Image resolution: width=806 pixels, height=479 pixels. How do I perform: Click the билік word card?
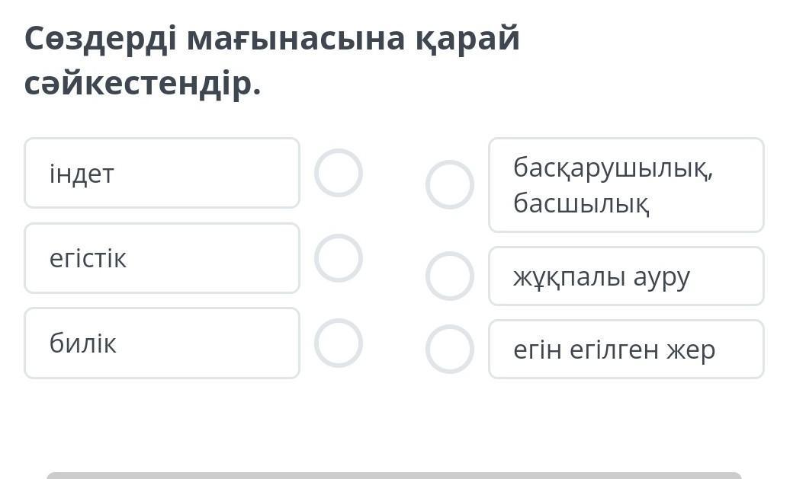click(162, 343)
